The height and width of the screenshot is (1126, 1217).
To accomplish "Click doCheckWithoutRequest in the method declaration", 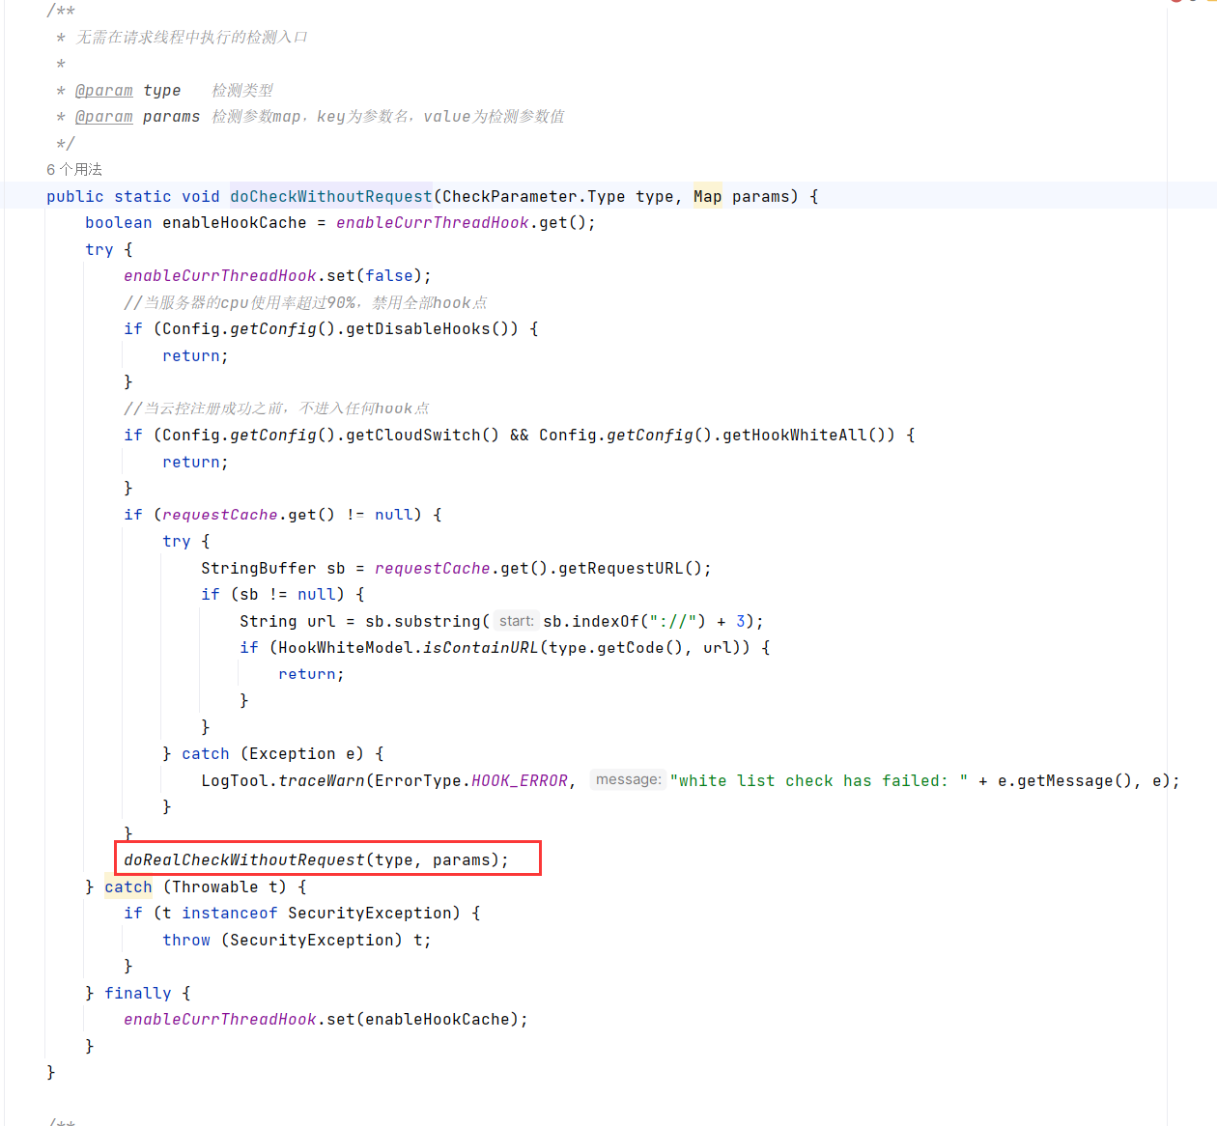I will coord(331,196).
